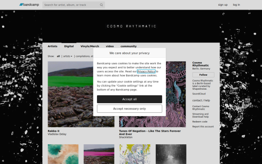Click the Accept all button

point(130,99)
